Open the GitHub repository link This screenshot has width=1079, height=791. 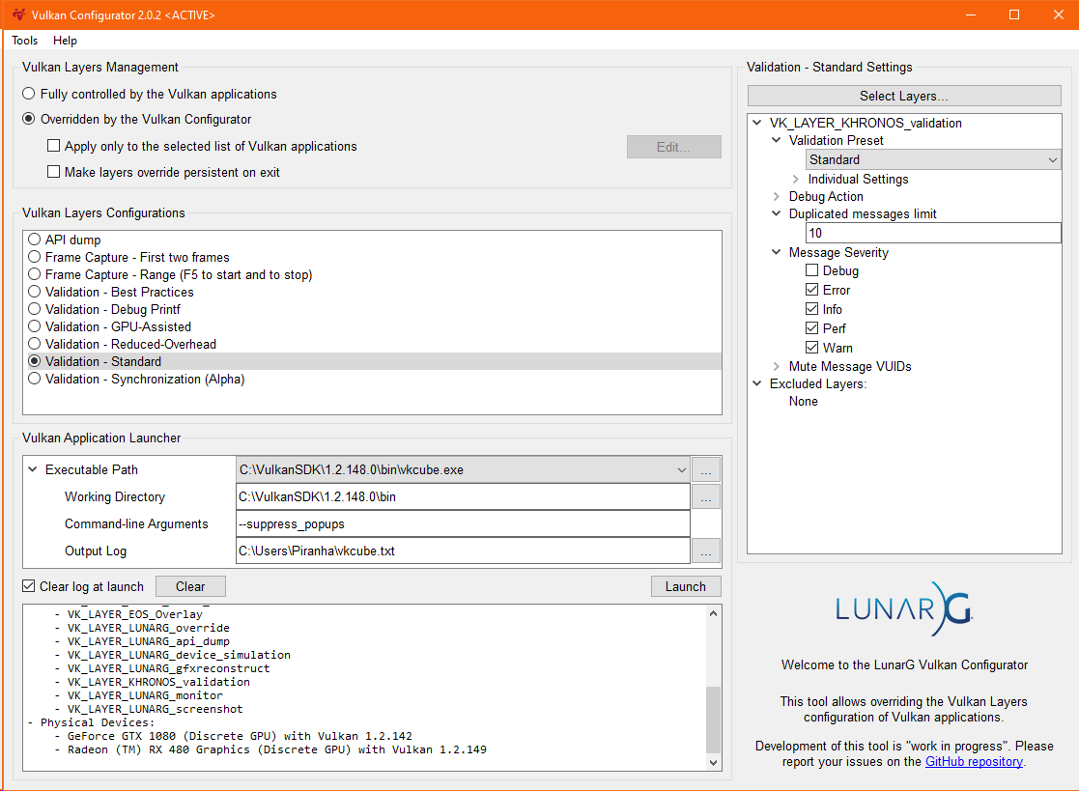[x=974, y=761]
